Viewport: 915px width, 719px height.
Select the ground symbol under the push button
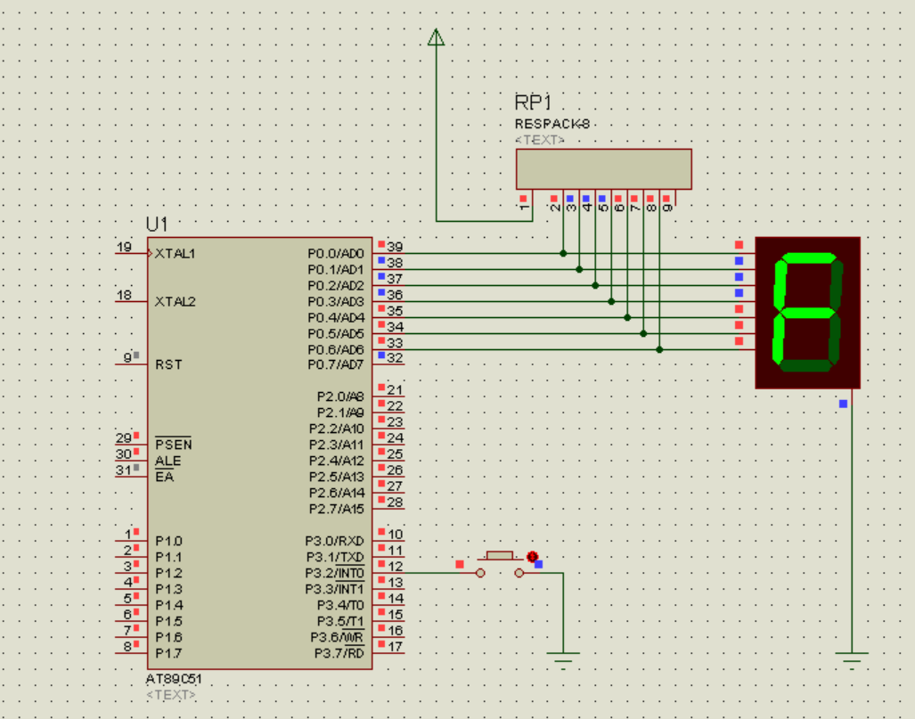[563, 660]
